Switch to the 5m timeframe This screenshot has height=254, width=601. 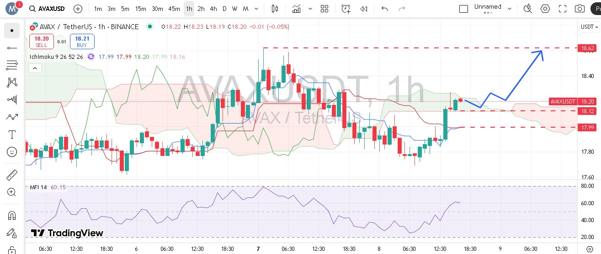pyautogui.click(x=125, y=9)
